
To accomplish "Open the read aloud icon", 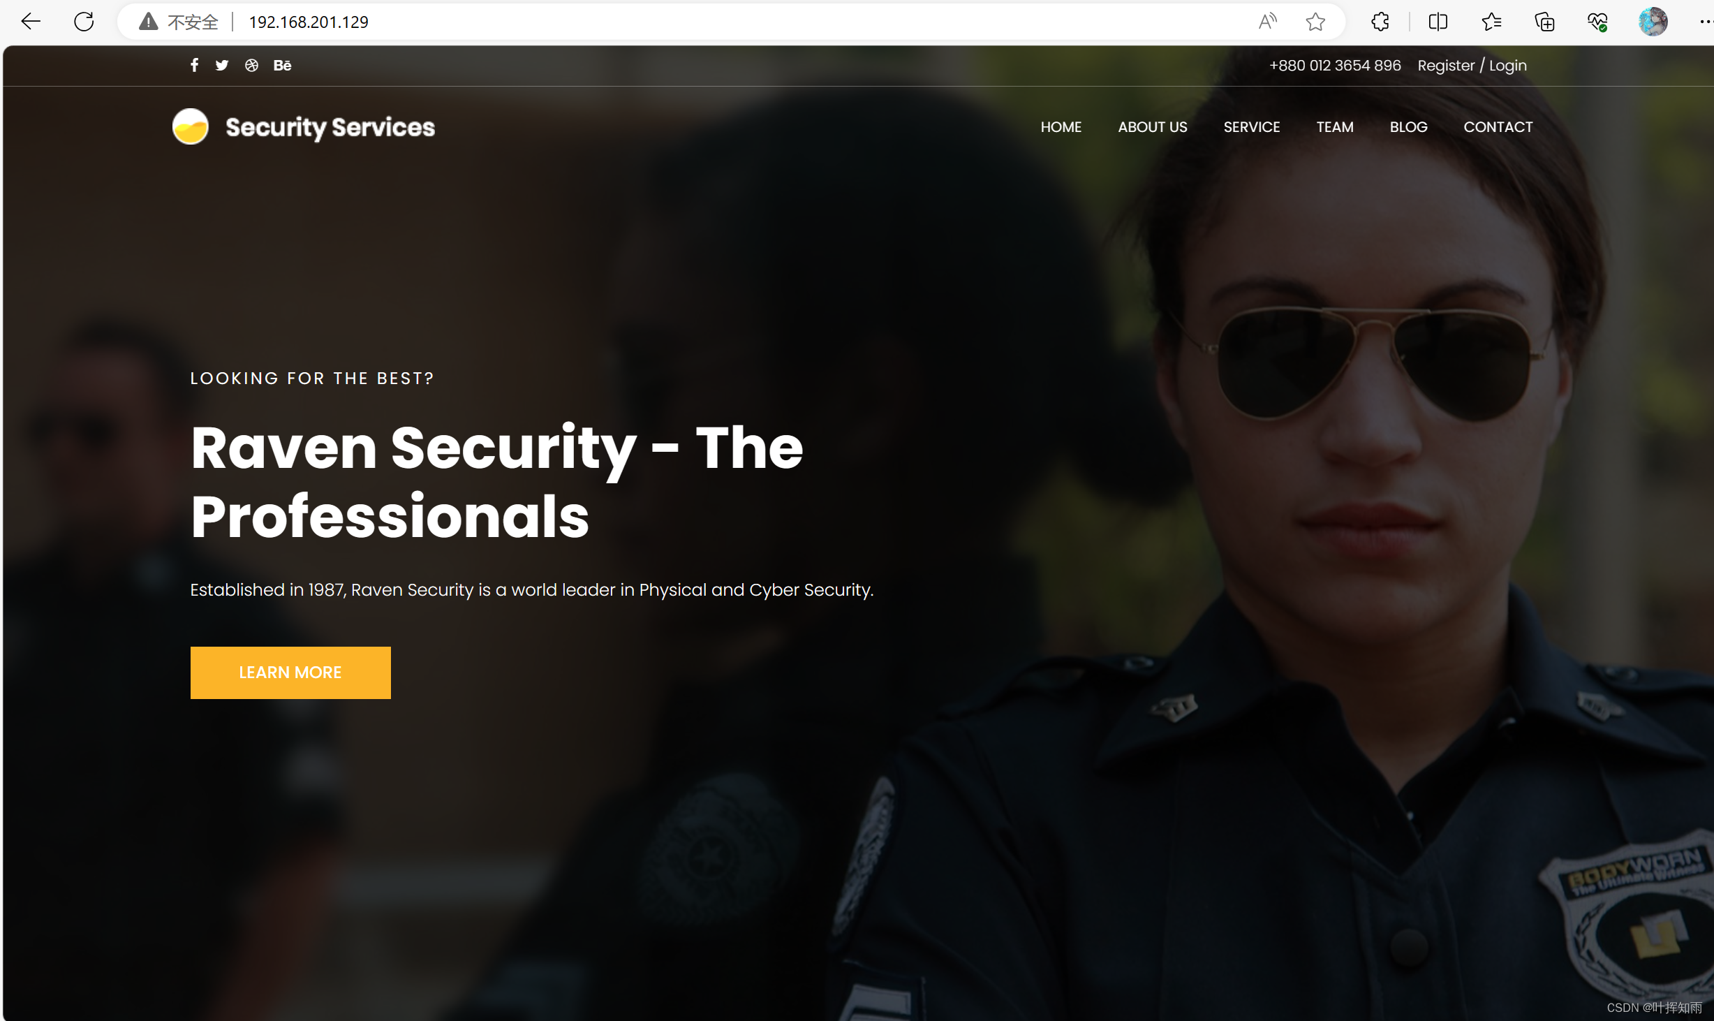I will click(1267, 22).
